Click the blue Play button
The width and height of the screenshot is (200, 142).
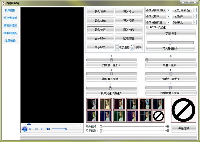(24, 129)
